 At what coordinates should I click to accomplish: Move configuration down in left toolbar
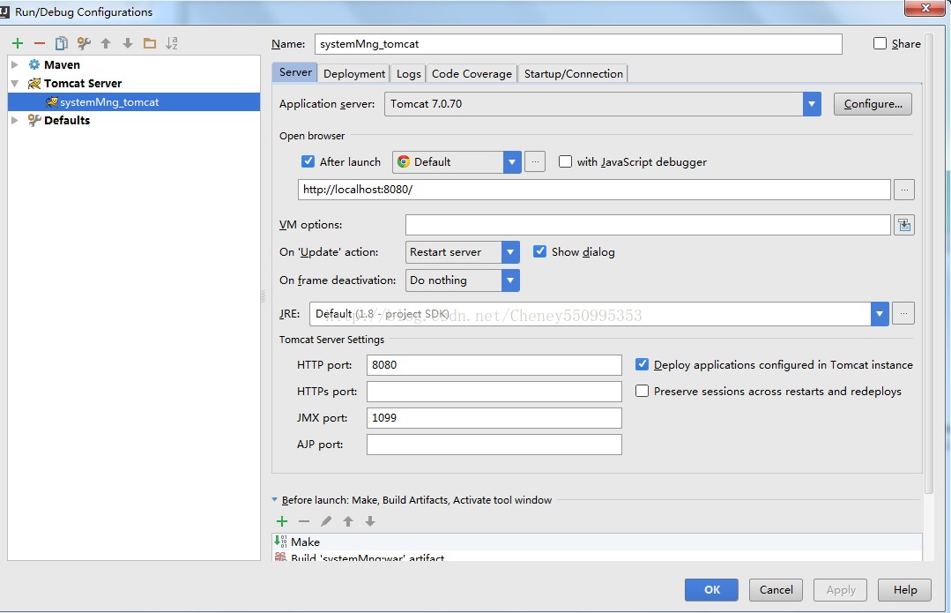(x=128, y=43)
